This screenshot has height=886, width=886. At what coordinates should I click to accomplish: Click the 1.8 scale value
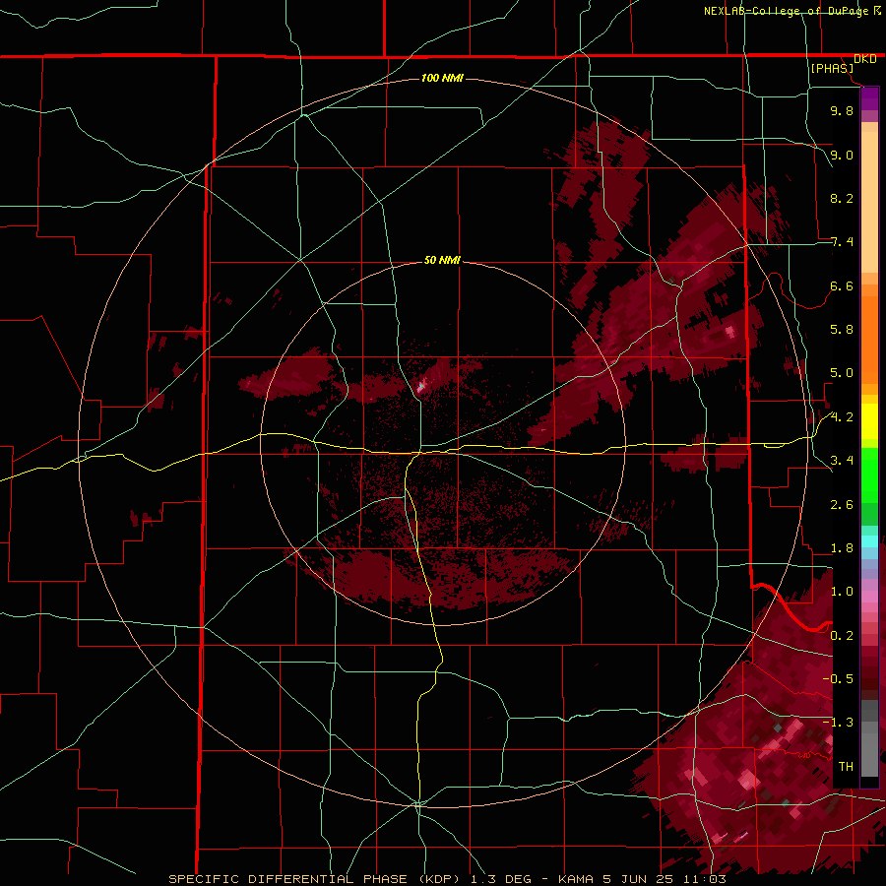pos(842,548)
